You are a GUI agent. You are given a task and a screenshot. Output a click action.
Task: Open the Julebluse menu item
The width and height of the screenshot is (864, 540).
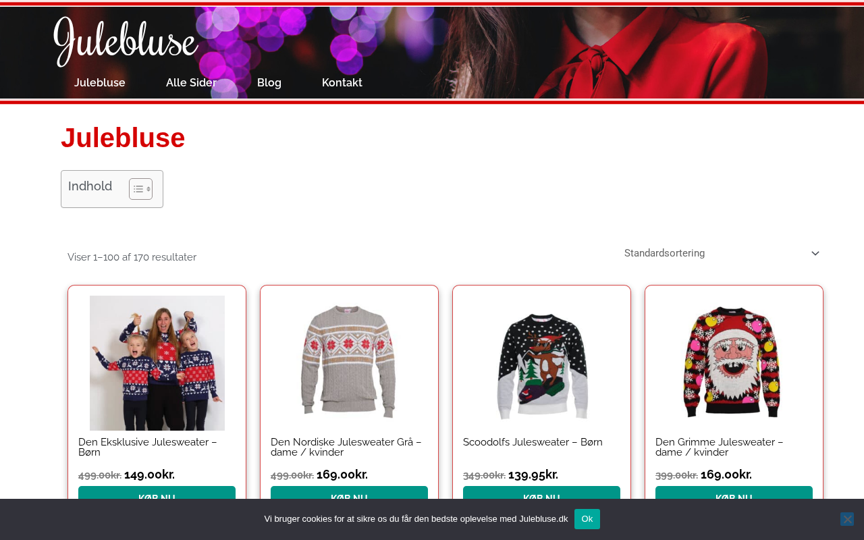click(x=100, y=82)
